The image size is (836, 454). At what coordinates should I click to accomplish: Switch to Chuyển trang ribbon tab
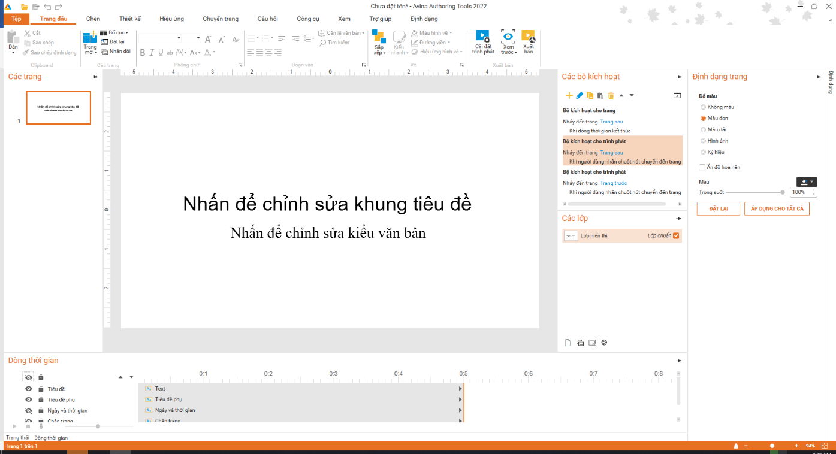click(x=221, y=19)
